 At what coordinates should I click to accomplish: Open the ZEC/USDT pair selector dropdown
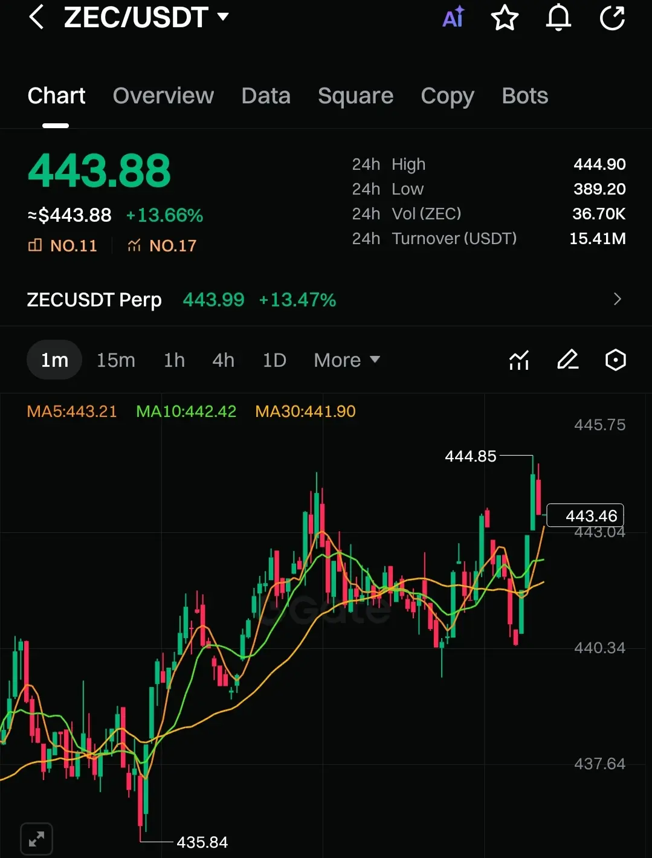(x=146, y=17)
